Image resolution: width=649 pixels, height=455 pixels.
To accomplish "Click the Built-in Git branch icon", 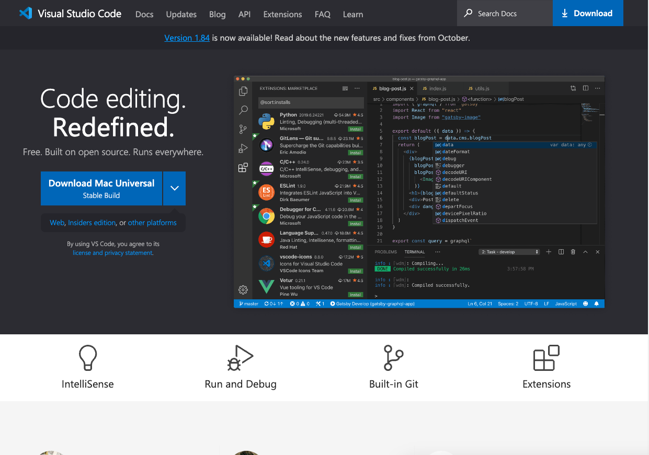I will click(393, 358).
